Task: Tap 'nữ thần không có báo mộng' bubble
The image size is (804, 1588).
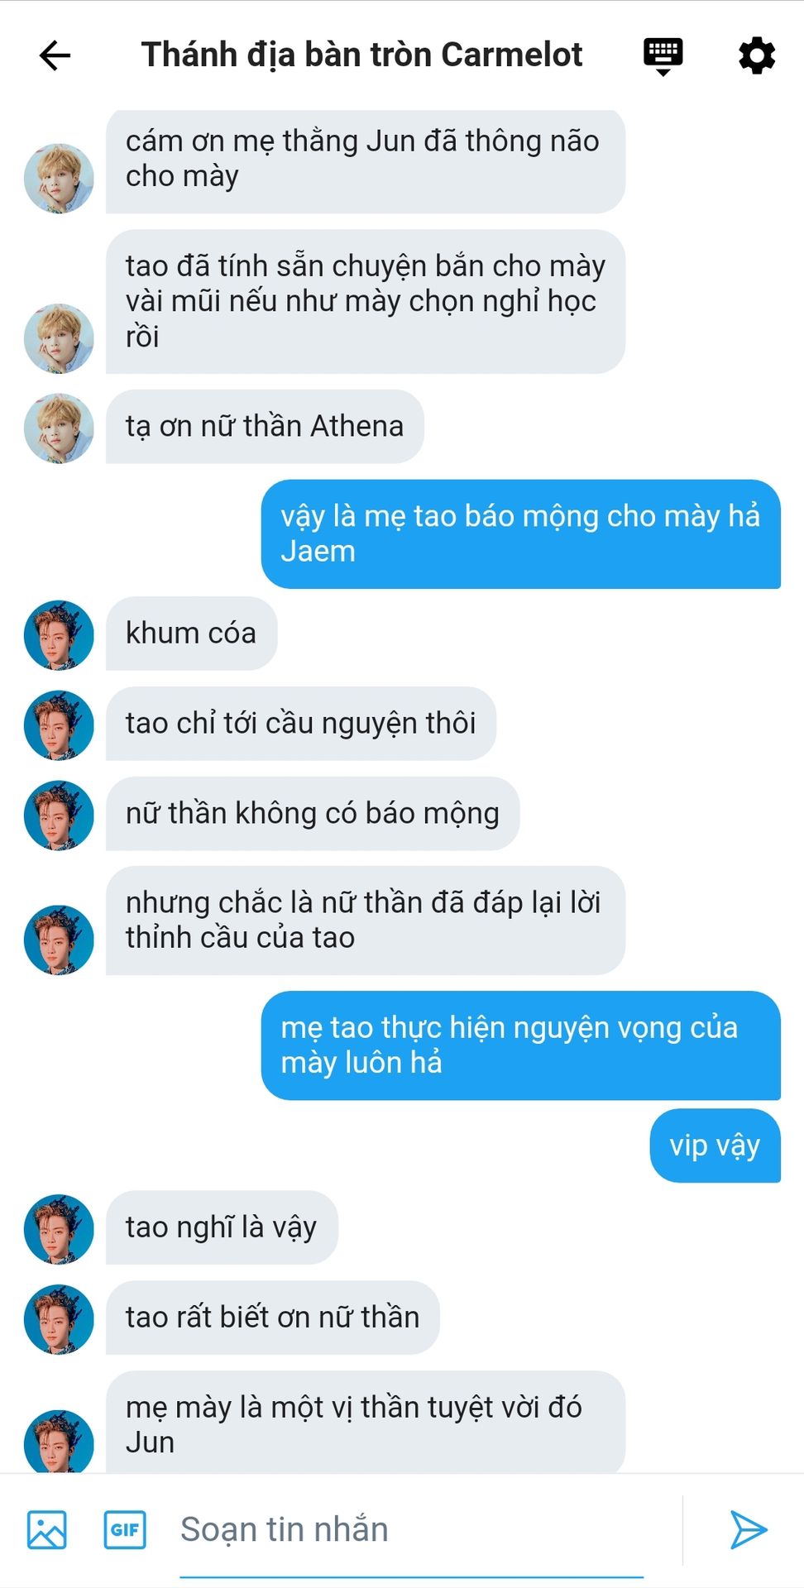Action: tap(313, 814)
